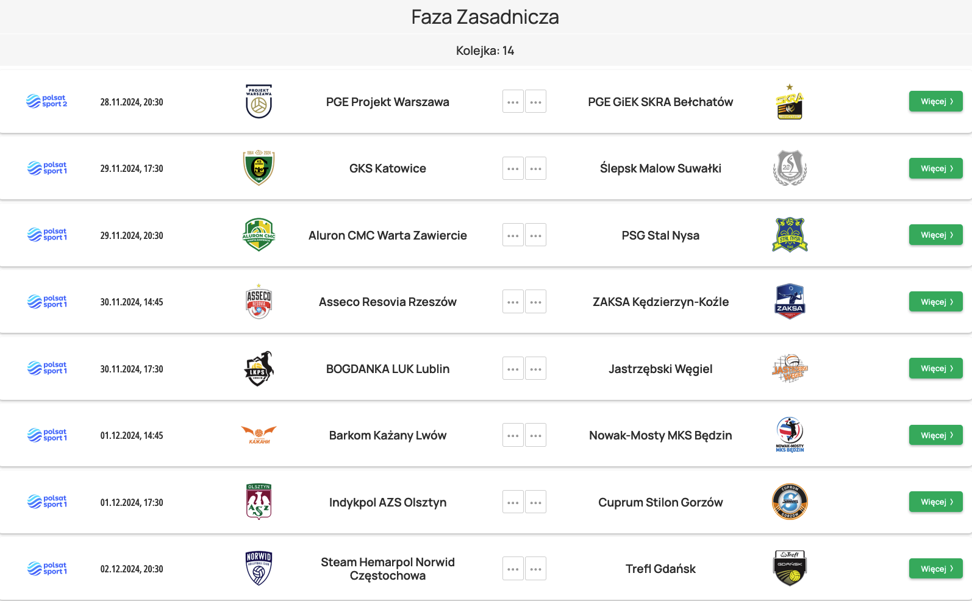Click the away score box for Cuprum Stilon Gorzów
This screenshot has width=972, height=601.
coord(535,502)
